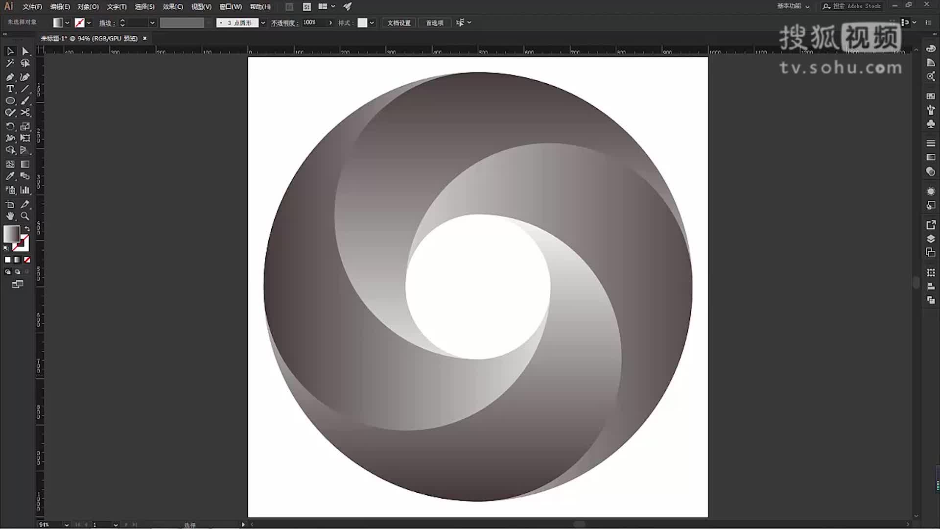Open the Brushes panel icon

pyautogui.click(x=931, y=110)
